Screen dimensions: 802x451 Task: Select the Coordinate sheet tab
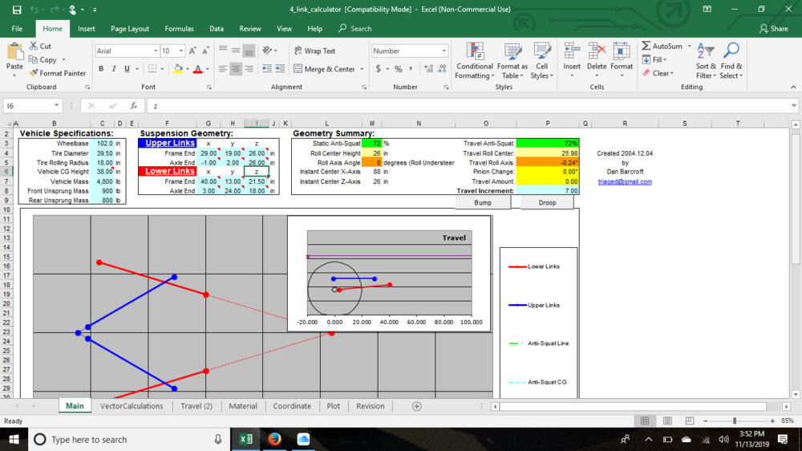click(292, 406)
